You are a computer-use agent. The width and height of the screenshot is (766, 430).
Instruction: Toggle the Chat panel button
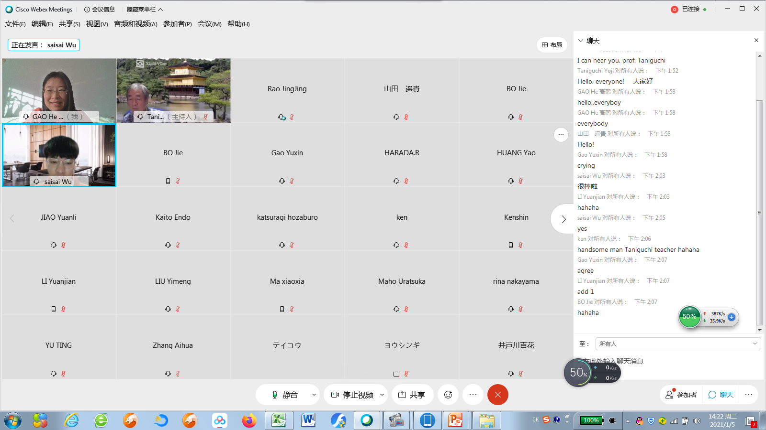pos(721,395)
